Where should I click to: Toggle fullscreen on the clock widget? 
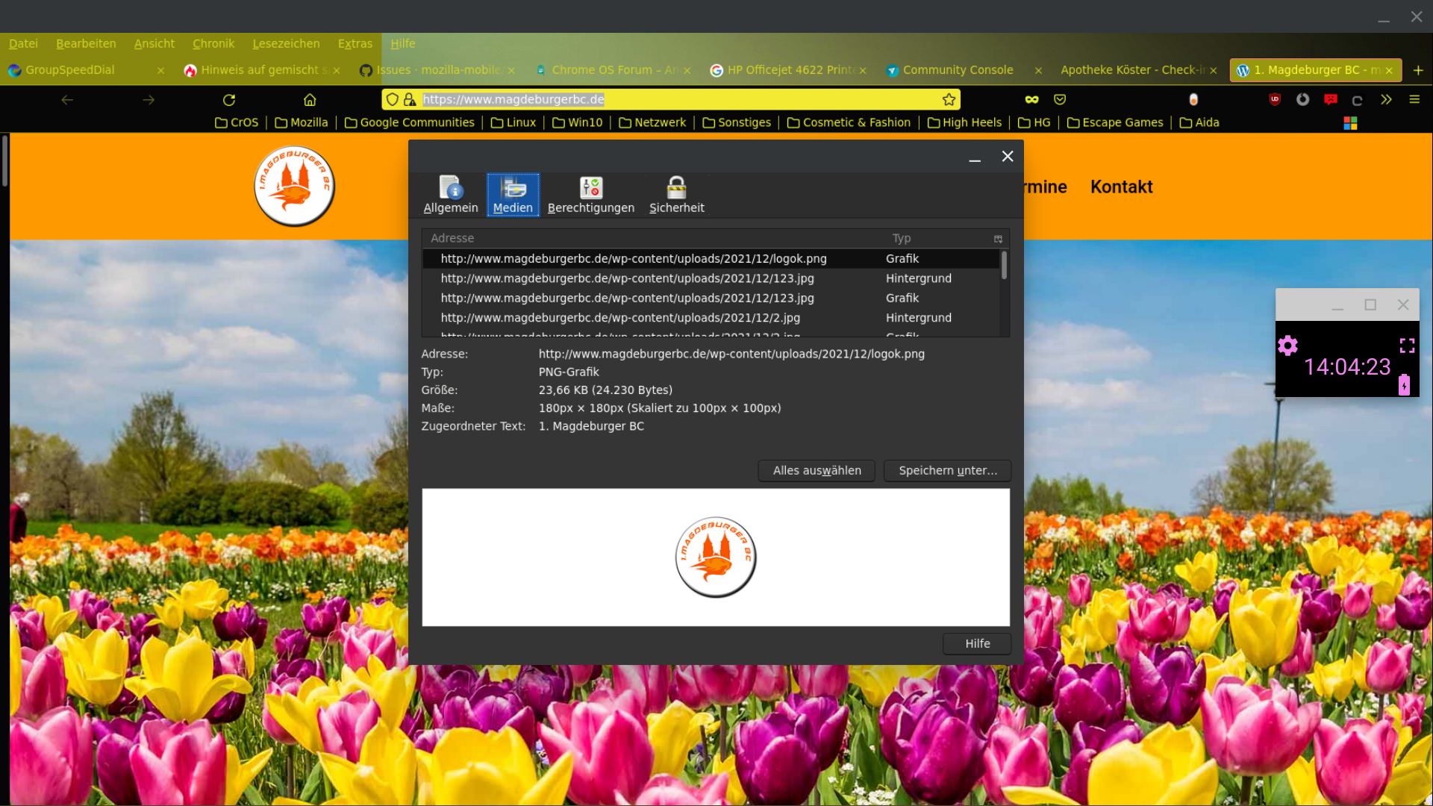click(1407, 346)
